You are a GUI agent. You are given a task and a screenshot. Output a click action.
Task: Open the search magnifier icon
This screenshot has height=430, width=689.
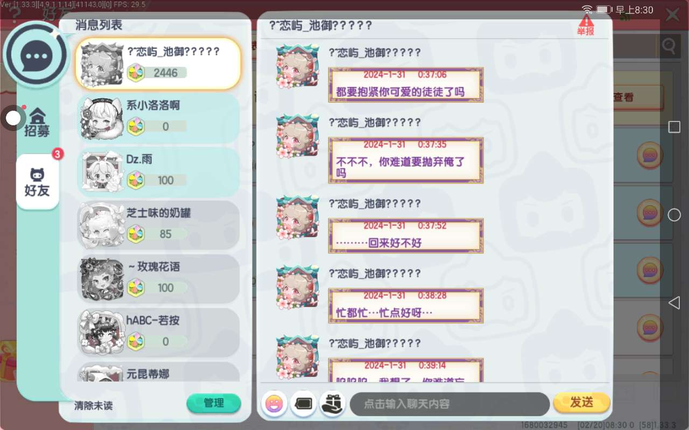[x=669, y=46]
